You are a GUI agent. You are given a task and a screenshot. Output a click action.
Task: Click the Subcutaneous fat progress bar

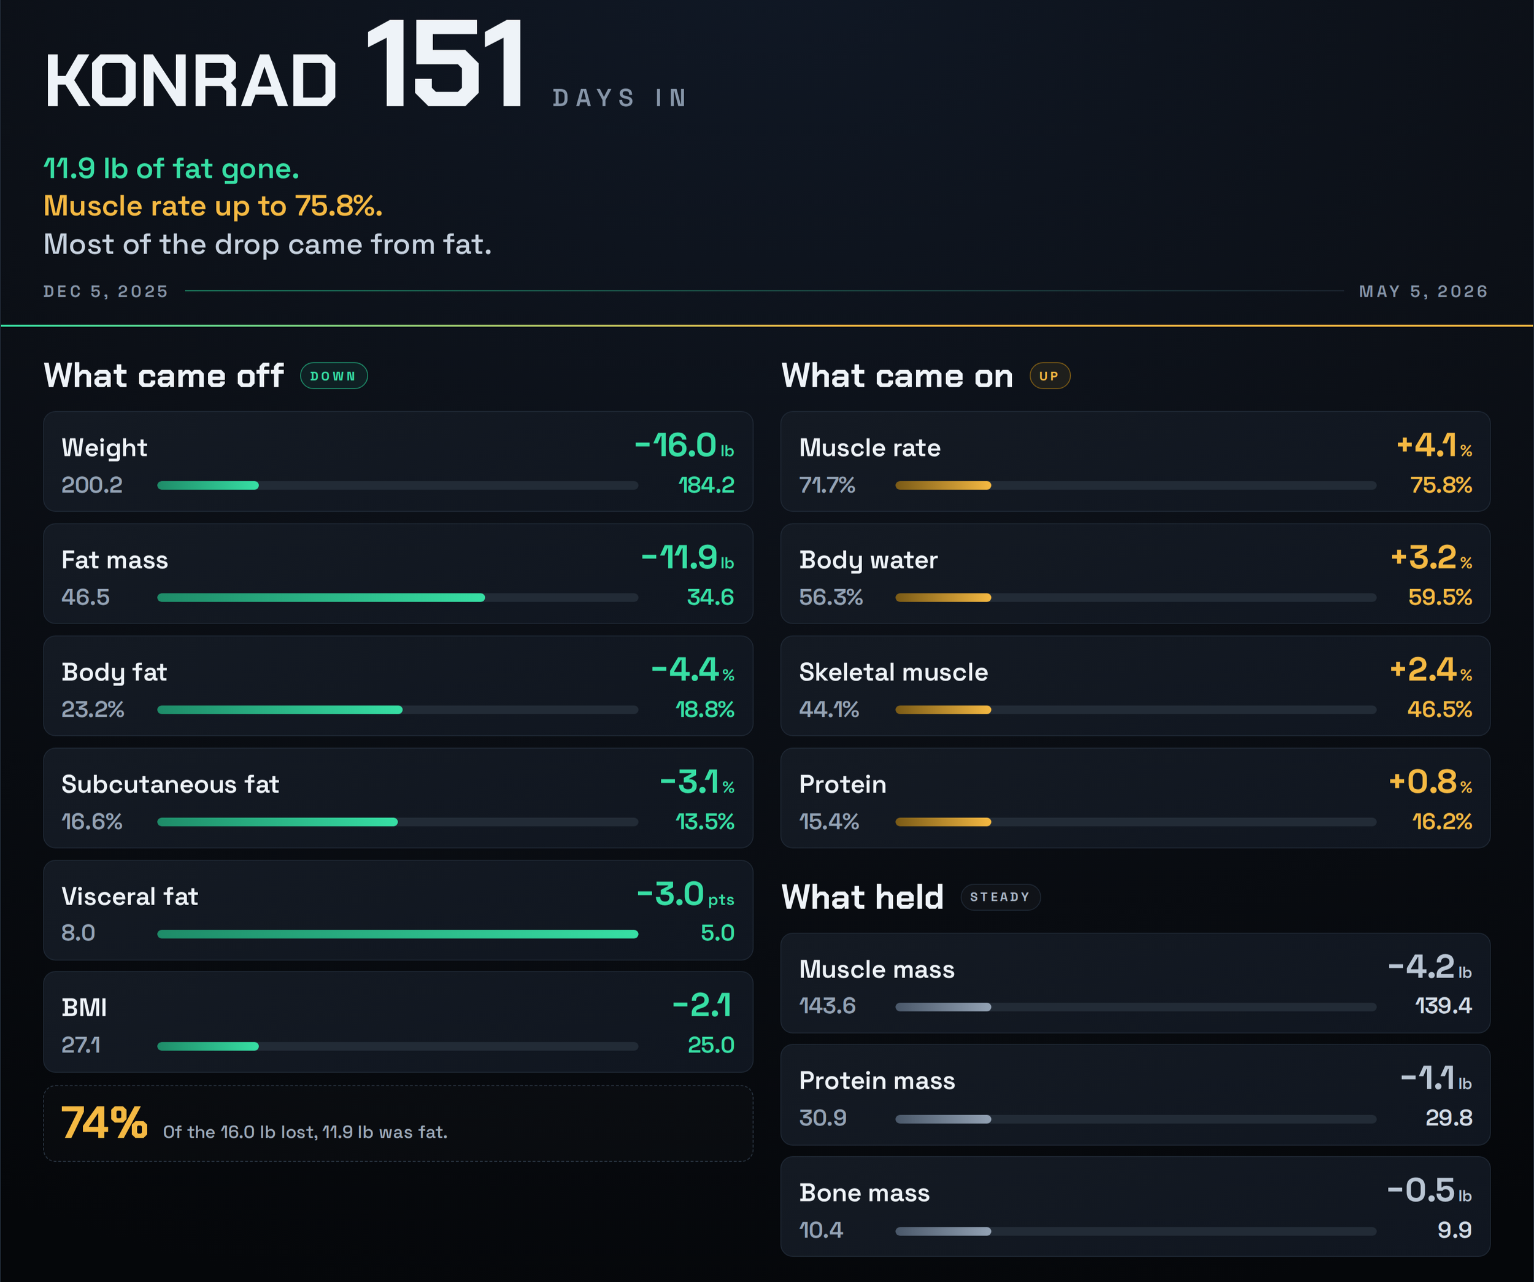(x=398, y=822)
